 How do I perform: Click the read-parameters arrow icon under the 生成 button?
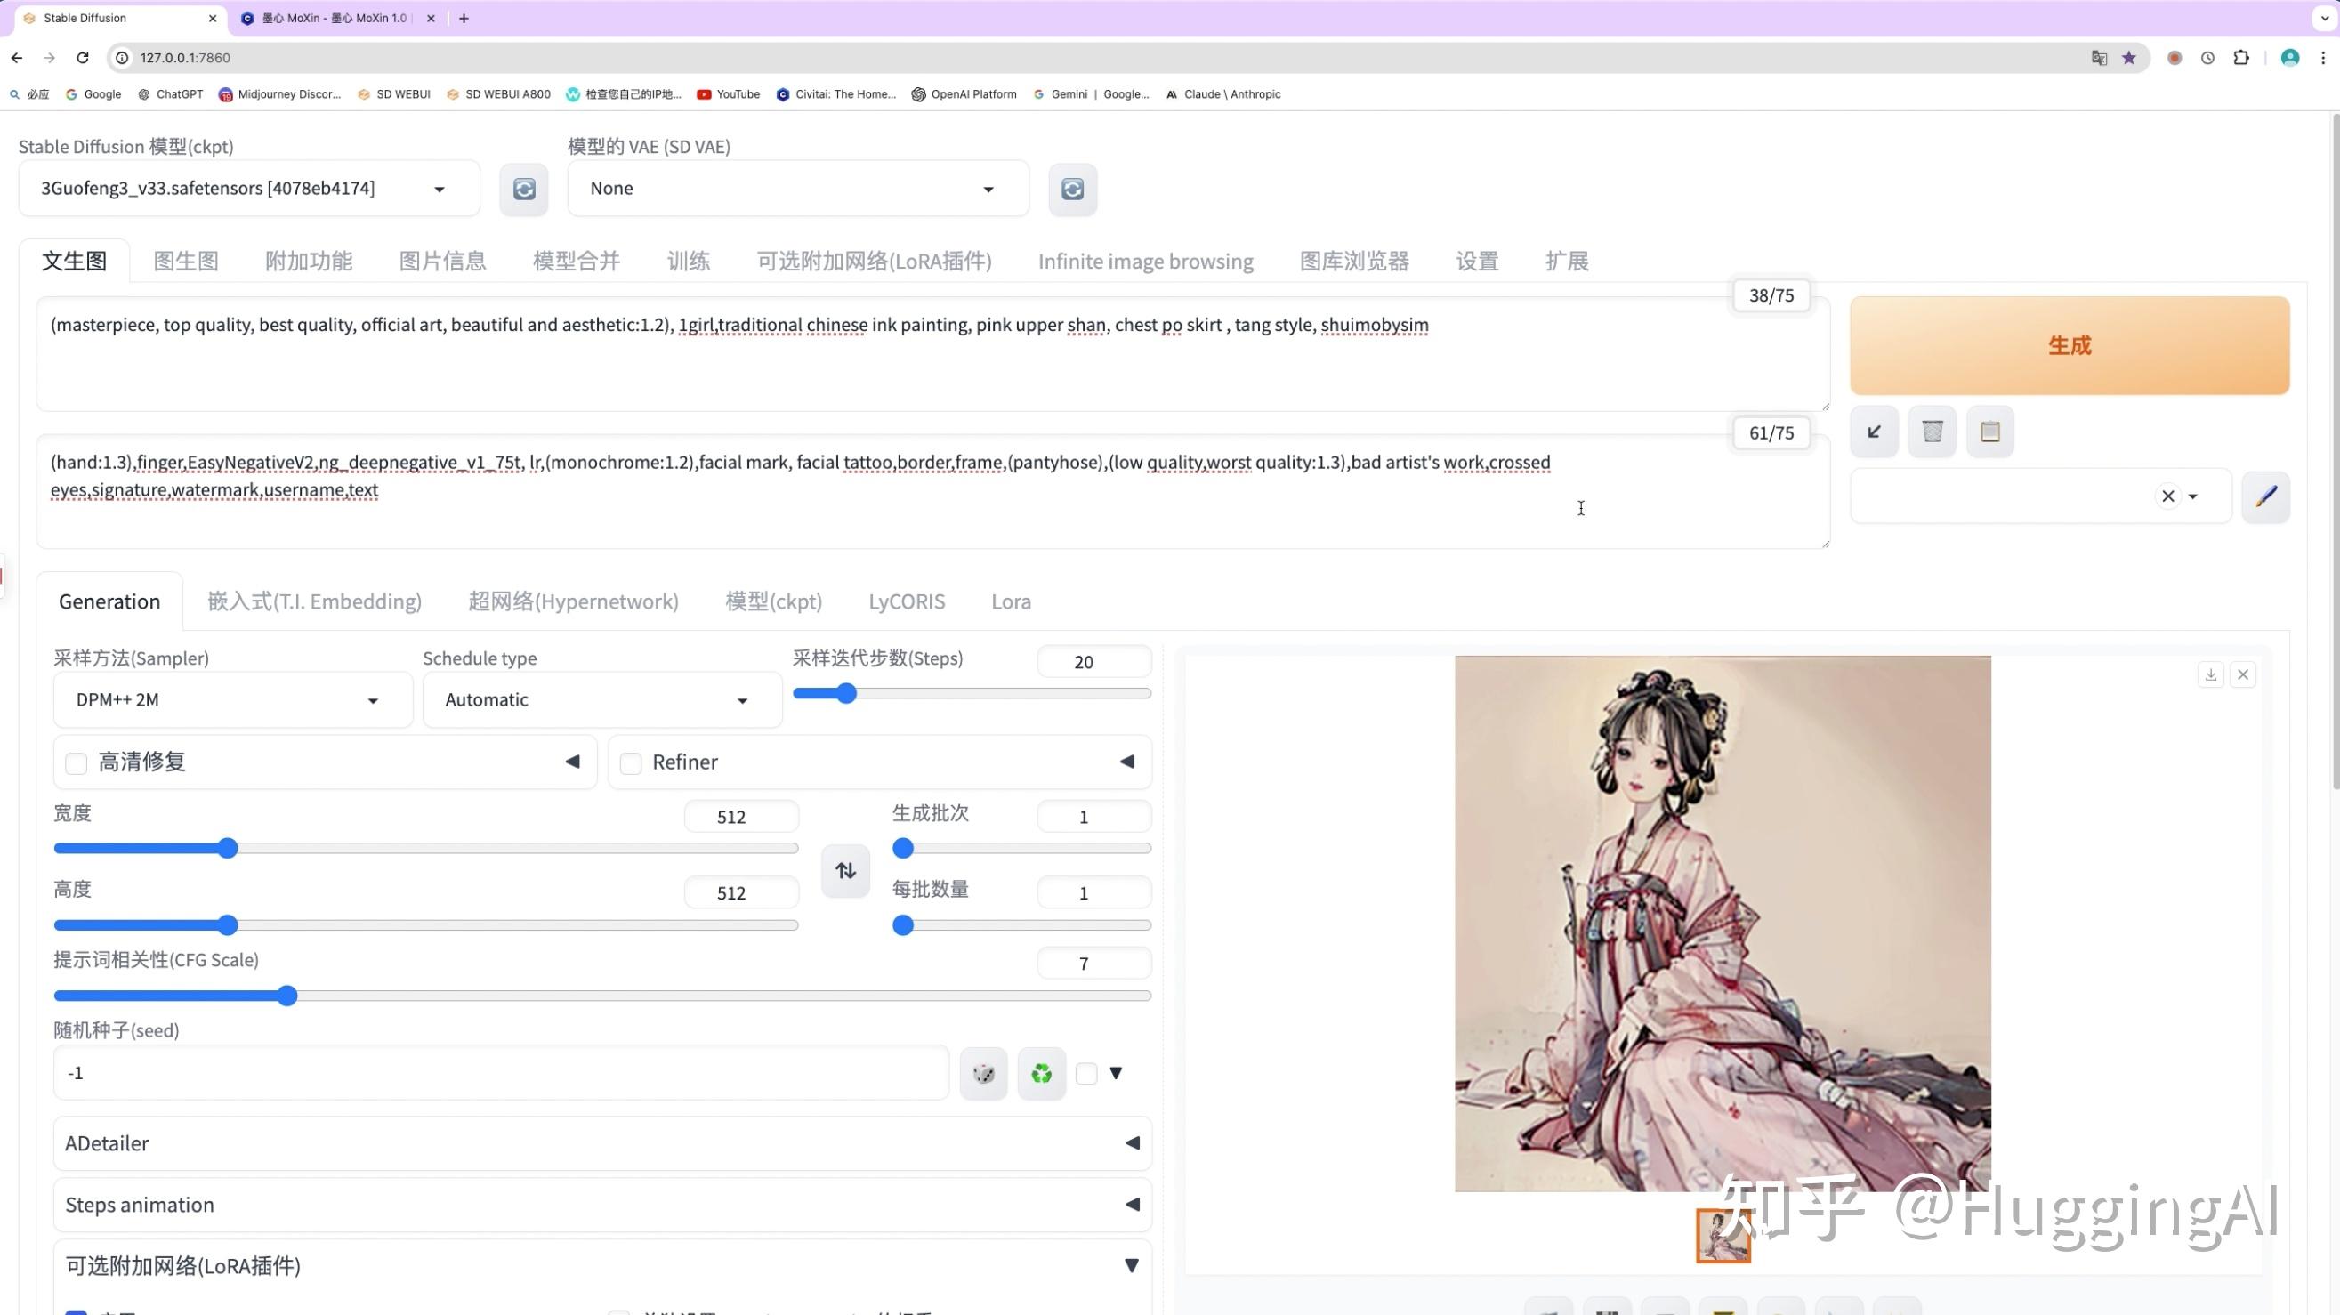(1874, 432)
